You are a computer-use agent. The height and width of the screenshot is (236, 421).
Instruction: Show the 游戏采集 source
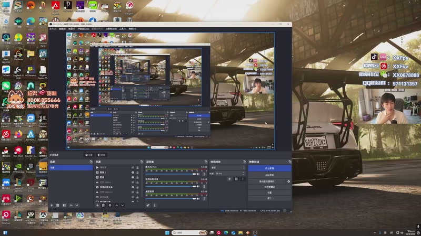pyautogui.click(x=133, y=197)
